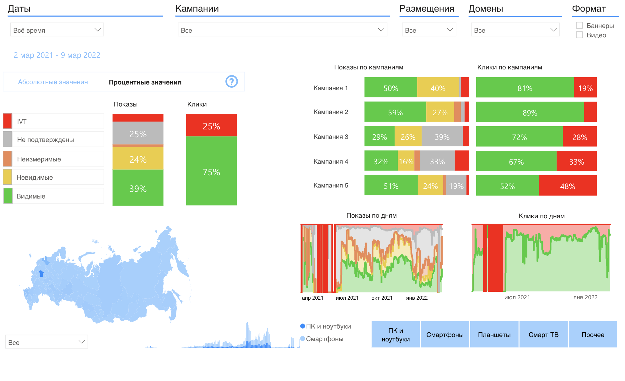Click the help question mark icon

pyautogui.click(x=231, y=82)
